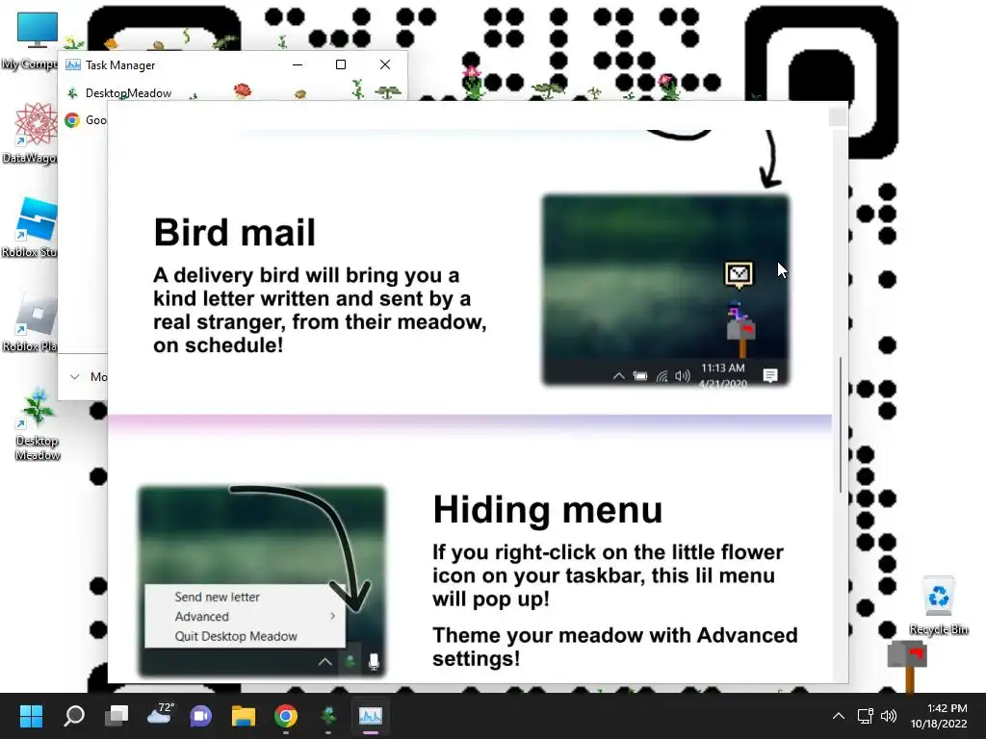The width and height of the screenshot is (986, 739).
Task: Select the Recycle Bin desktop icon
Action: (x=938, y=605)
